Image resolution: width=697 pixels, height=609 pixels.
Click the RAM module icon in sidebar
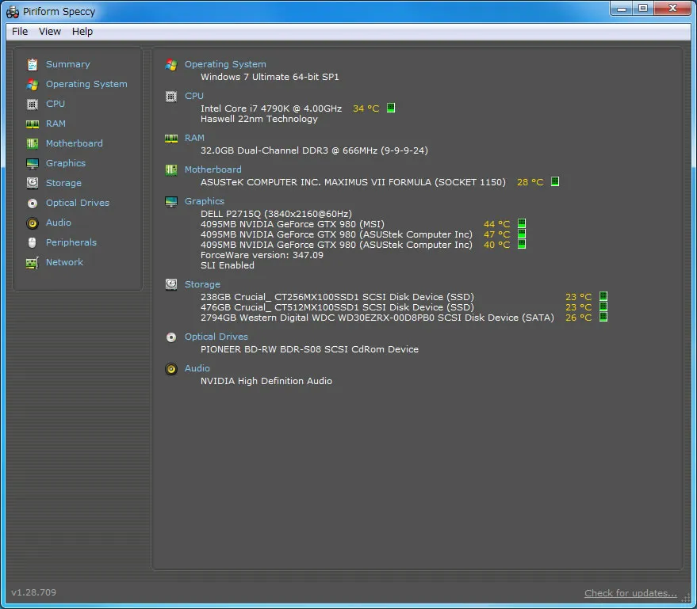[32, 124]
